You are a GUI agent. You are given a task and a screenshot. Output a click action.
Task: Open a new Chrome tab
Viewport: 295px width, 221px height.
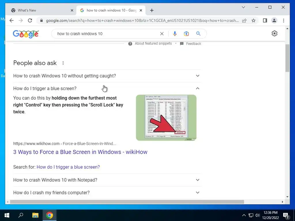click(152, 10)
